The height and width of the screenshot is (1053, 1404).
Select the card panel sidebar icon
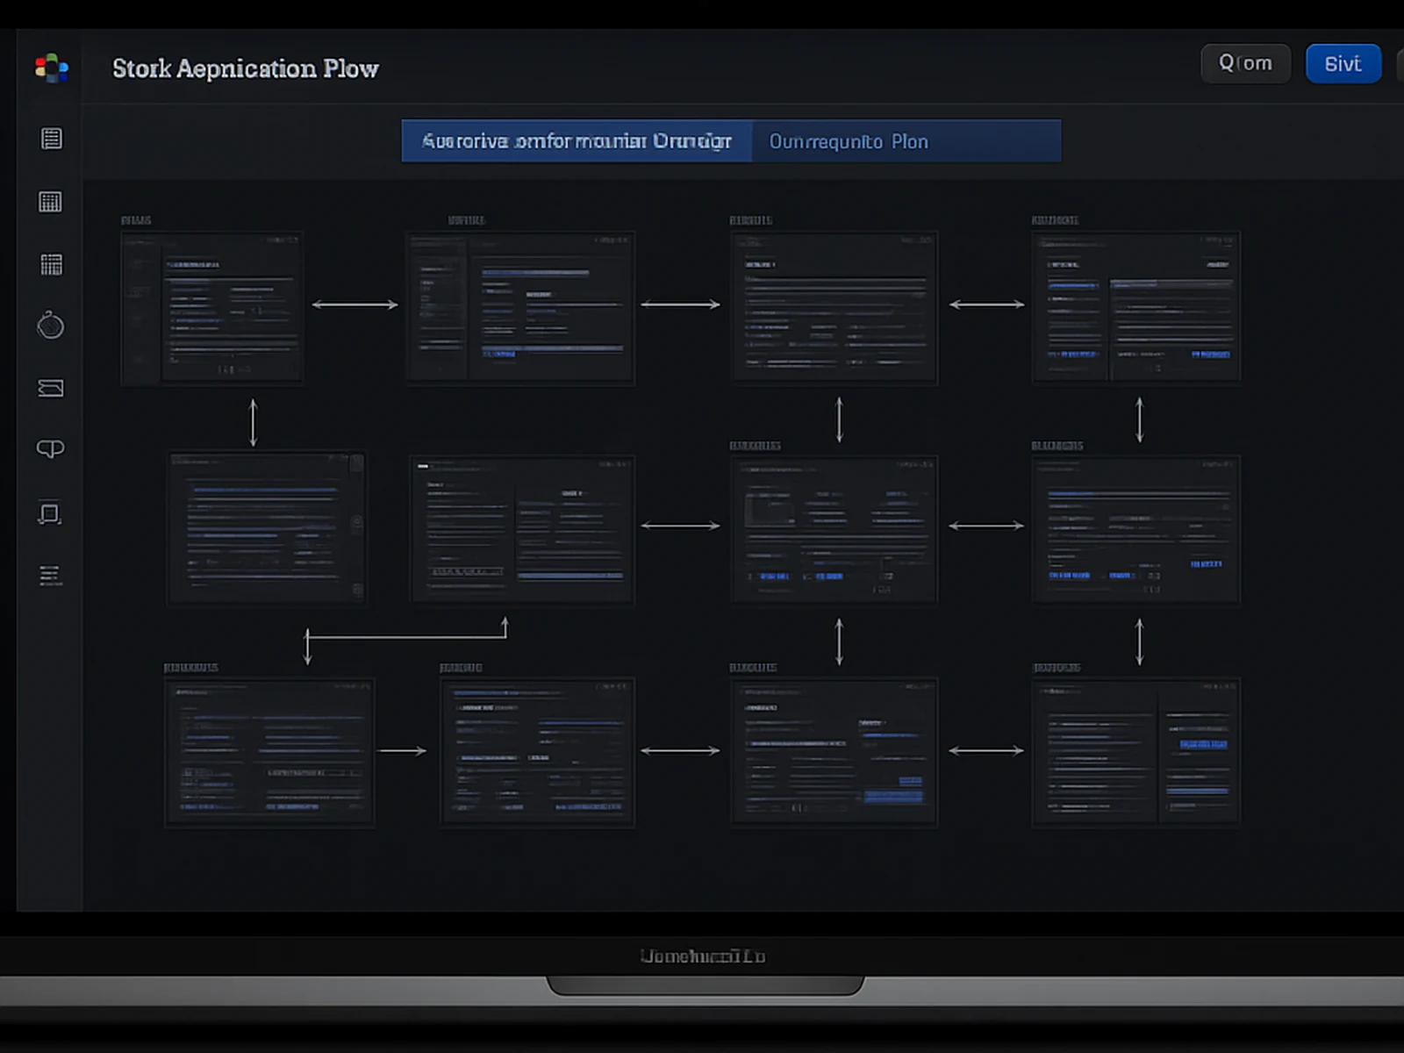tap(51, 388)
